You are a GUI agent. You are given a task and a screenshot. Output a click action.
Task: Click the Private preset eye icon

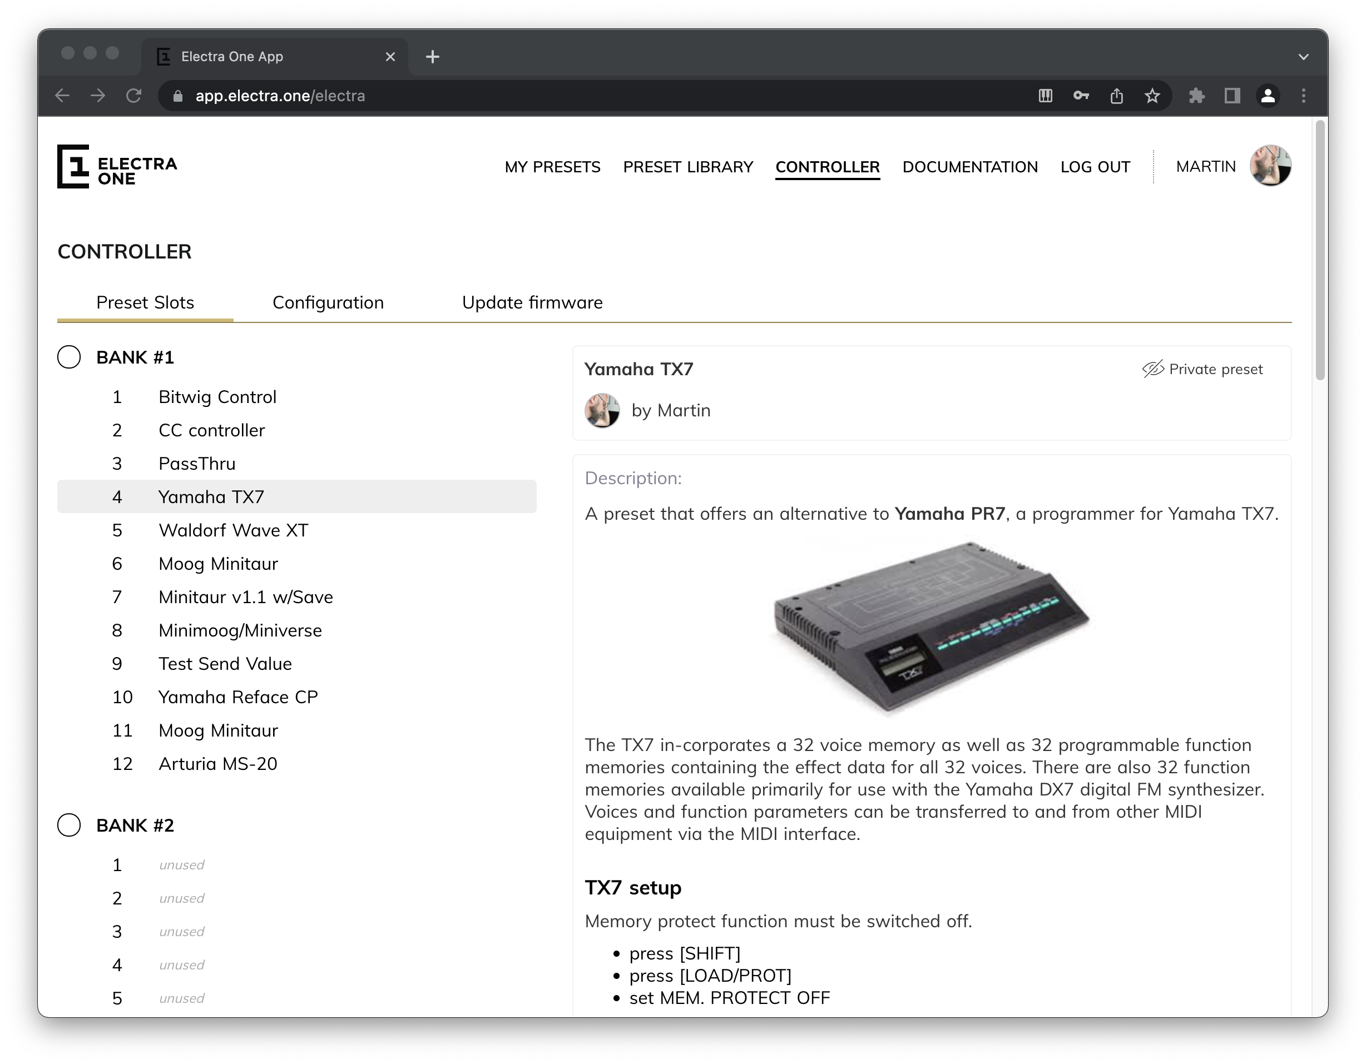point(1153,369)
